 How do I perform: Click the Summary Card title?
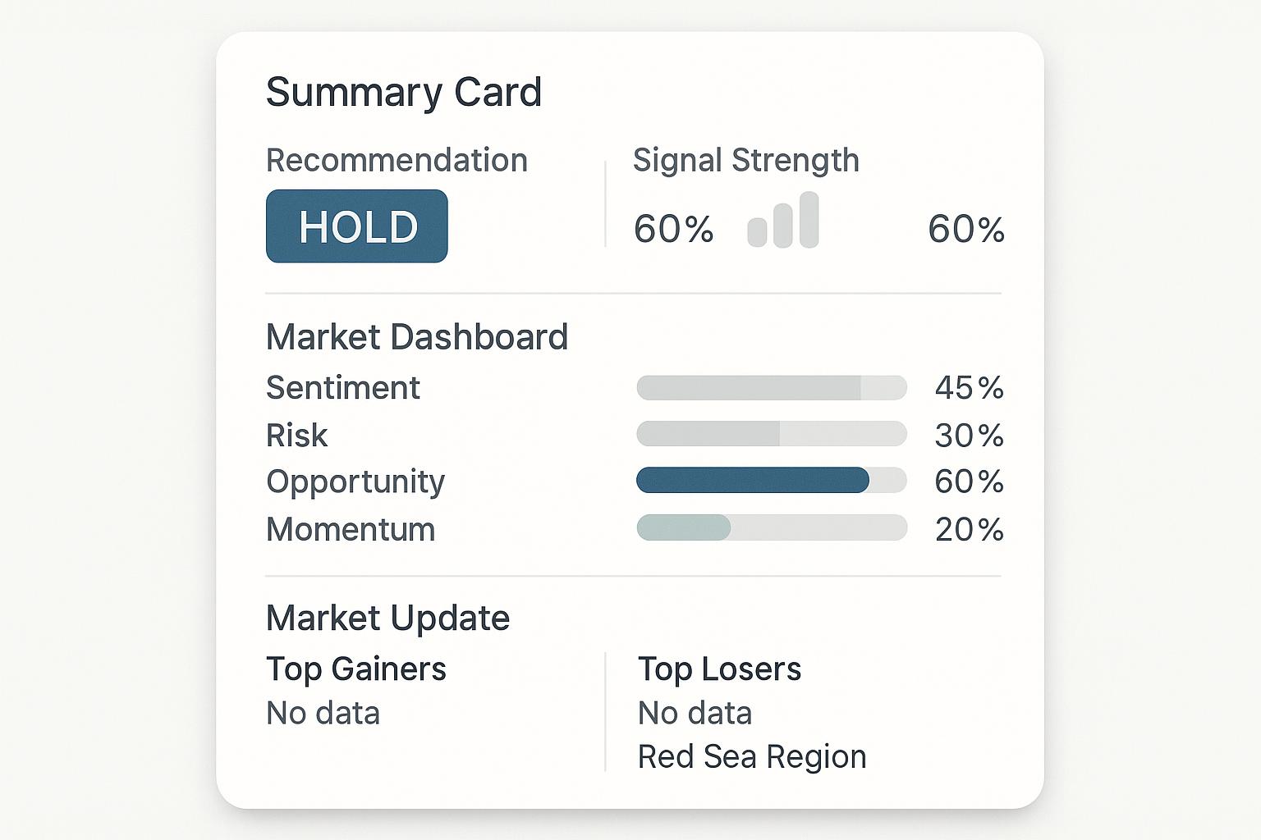[x=404, y=92]
